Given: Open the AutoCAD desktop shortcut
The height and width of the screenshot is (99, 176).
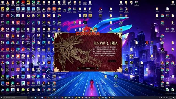Looking at the screenshot, I should (8, 37).
